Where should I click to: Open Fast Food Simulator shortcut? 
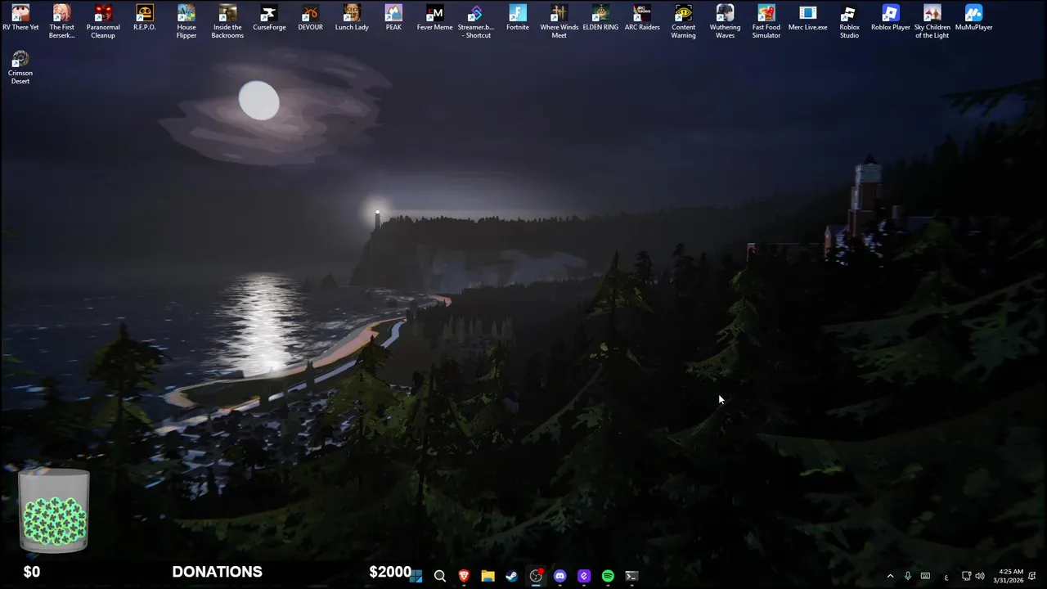point(766,21)
